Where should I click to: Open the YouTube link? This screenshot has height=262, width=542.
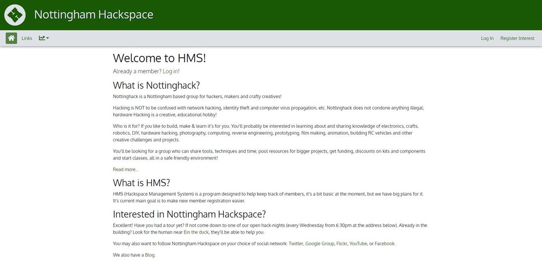coord(358,243)
